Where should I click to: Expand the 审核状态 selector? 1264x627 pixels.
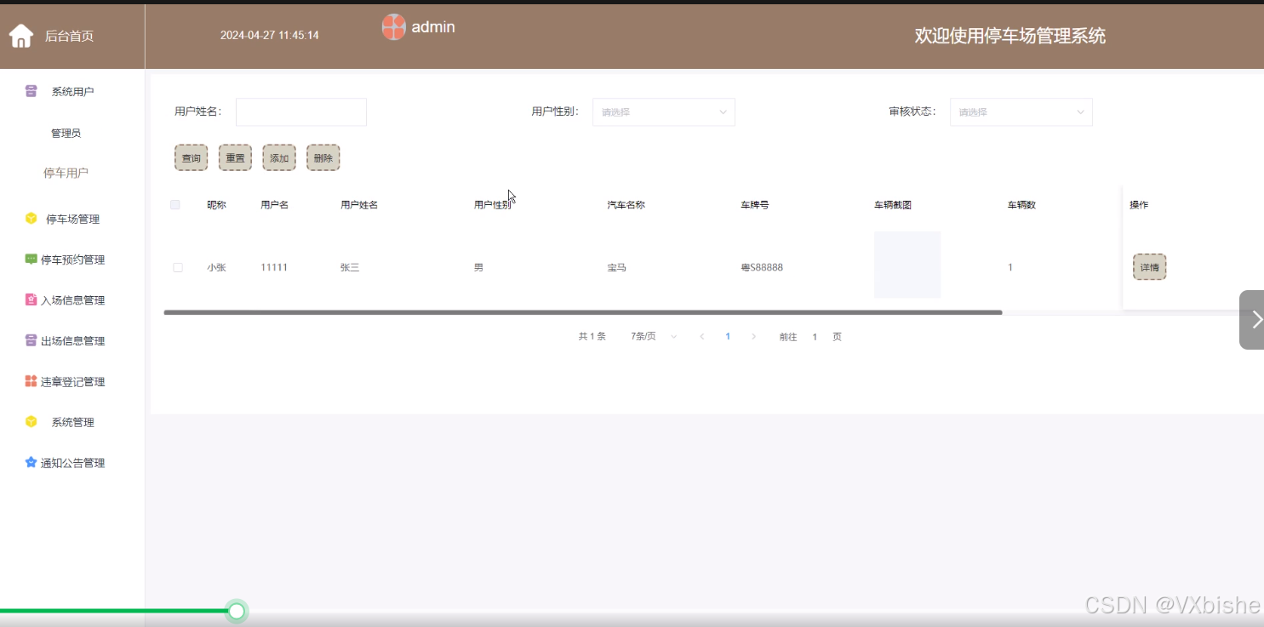[1021, 111]
